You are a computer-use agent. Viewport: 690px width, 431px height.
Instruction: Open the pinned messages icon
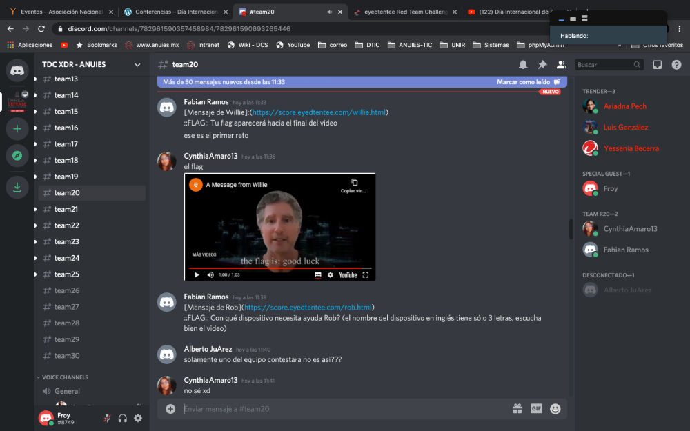(542, 64)
